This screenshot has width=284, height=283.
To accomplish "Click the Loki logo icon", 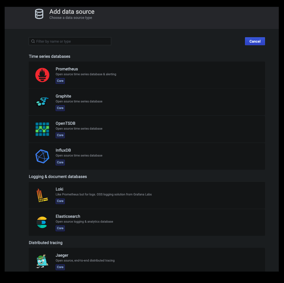I will point(42,195).
